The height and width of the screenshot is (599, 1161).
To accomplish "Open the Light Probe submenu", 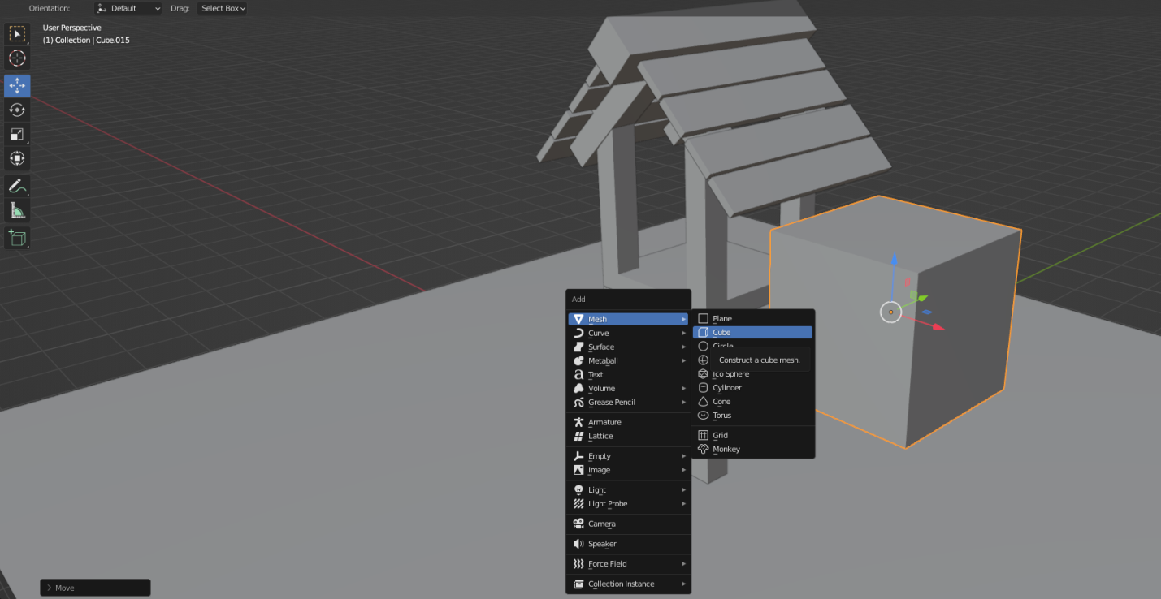I will [x=629, y=503].
